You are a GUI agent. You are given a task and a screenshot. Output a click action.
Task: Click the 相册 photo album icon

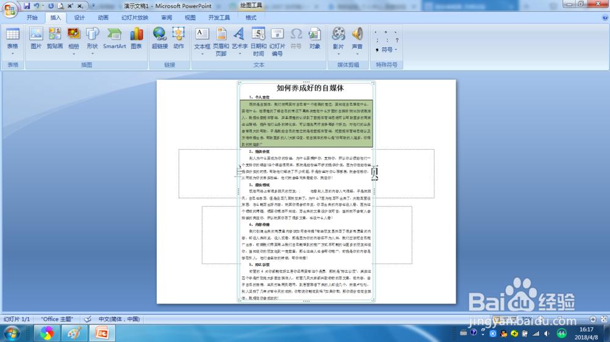click(x=74, y=34)
